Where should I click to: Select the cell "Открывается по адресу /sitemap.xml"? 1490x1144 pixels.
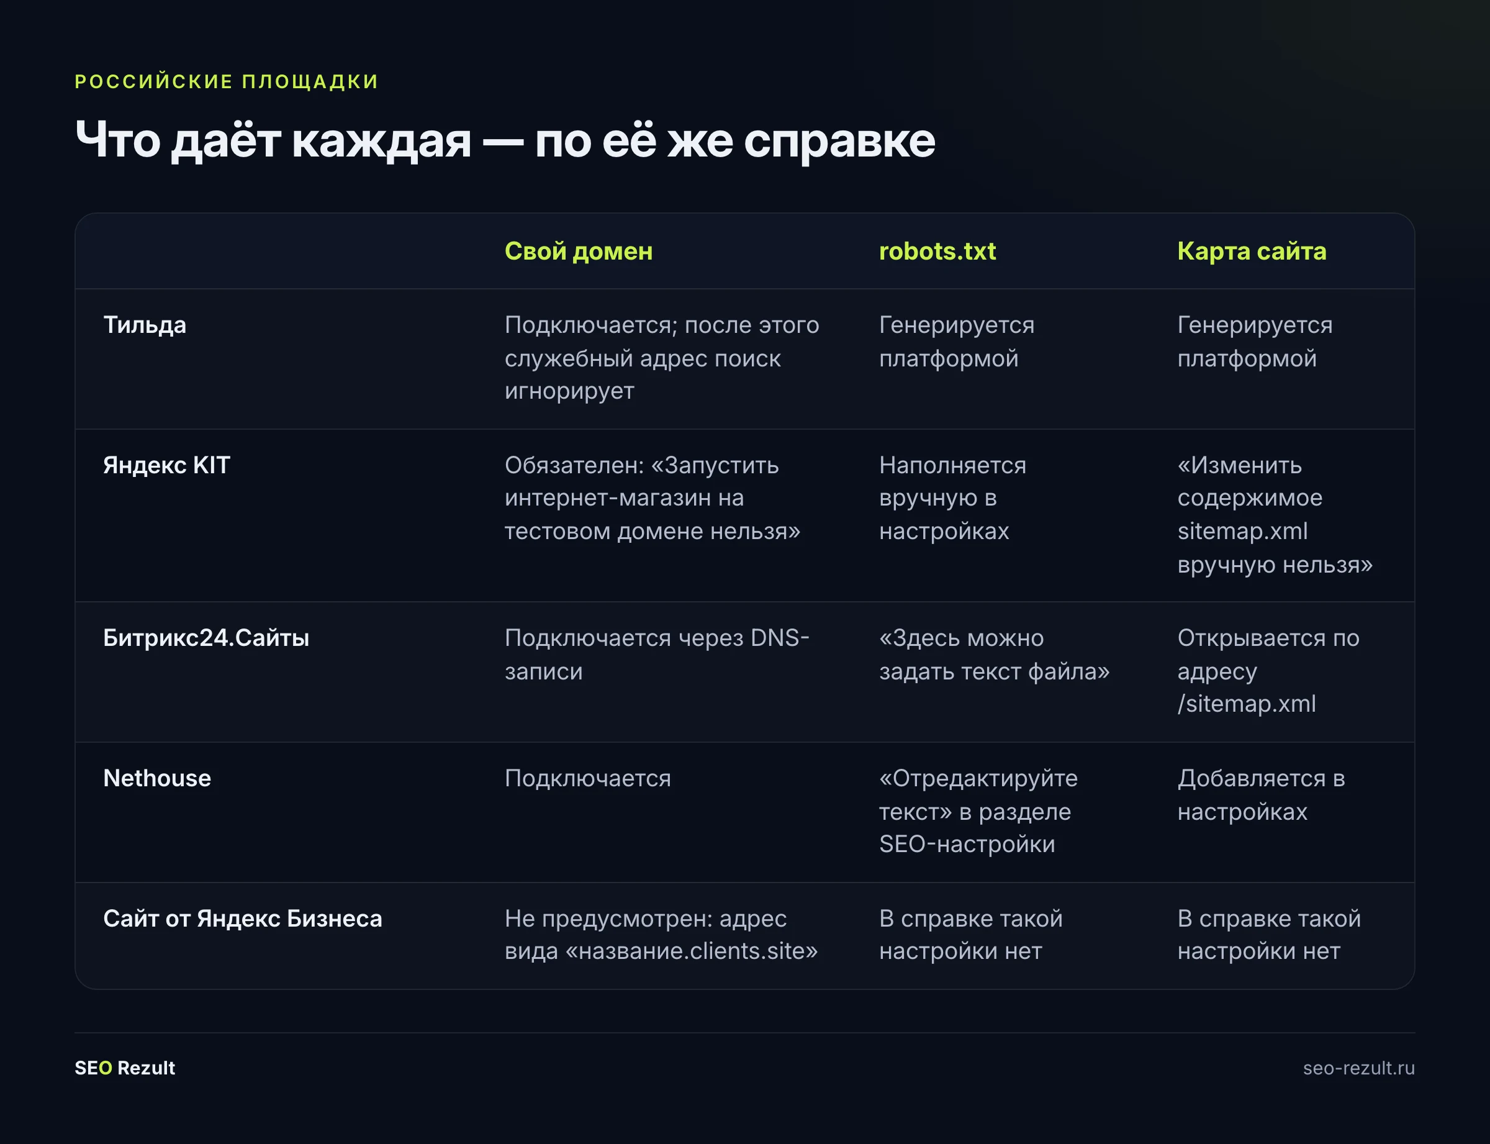[x=1269, y=671]
